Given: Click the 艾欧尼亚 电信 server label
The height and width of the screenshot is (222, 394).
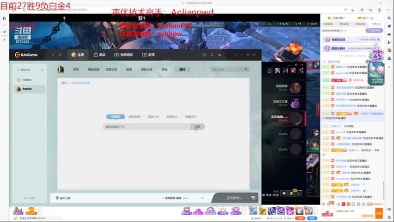Looking at the screenshot, I should click(173, 198).
